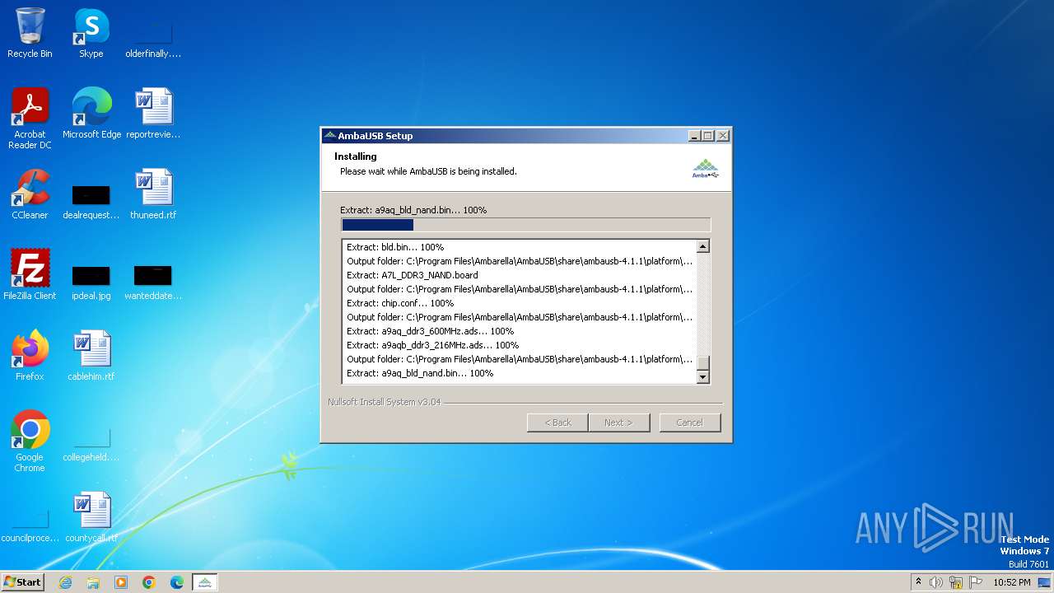Open FileZilla Client shortcut
Viewport: 1054px width, 593px height.
click(30, 274)
